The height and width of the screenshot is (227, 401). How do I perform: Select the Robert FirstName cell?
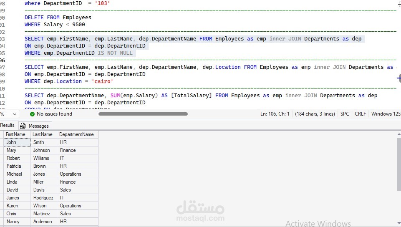pyautogui.click(x=17, y=158)
